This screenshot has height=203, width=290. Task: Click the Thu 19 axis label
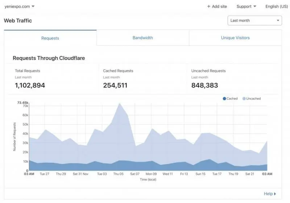point(233,174)
